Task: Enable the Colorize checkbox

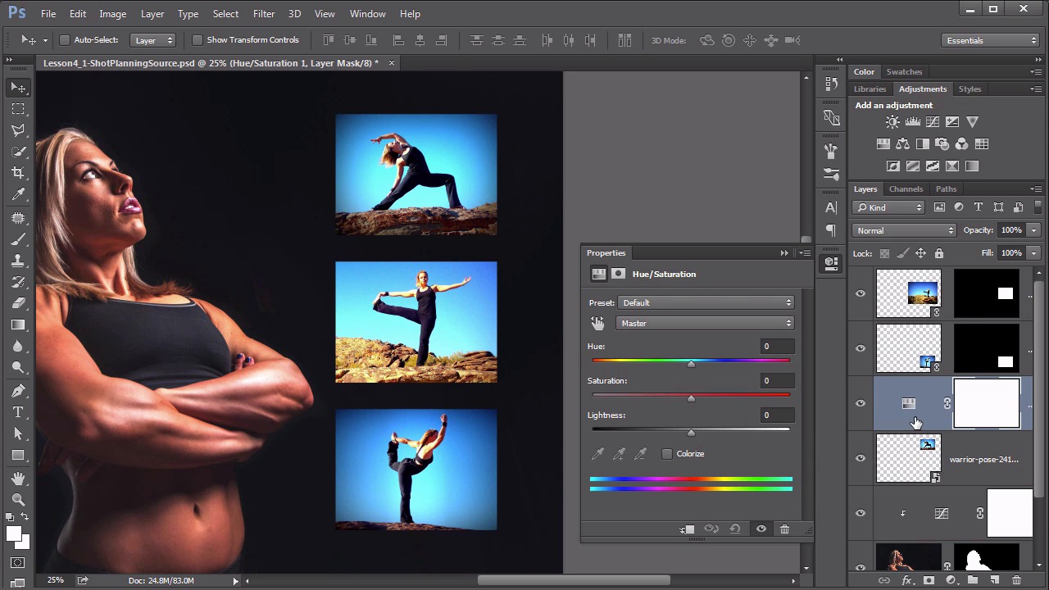Action: click(x=667, y=454)
